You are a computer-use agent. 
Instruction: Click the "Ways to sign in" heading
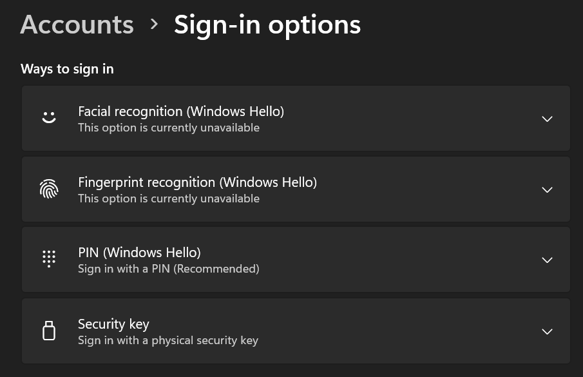[x=67, y=69]
